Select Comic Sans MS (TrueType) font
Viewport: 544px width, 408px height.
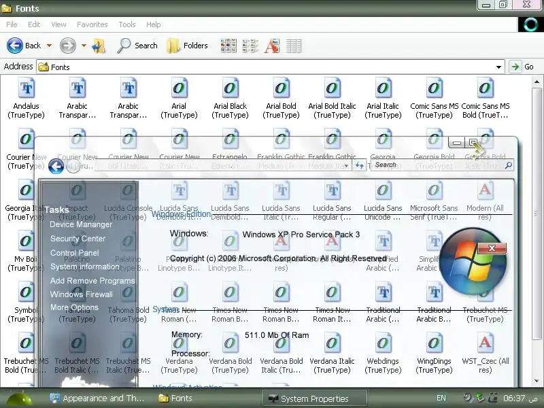pos(434,89)
